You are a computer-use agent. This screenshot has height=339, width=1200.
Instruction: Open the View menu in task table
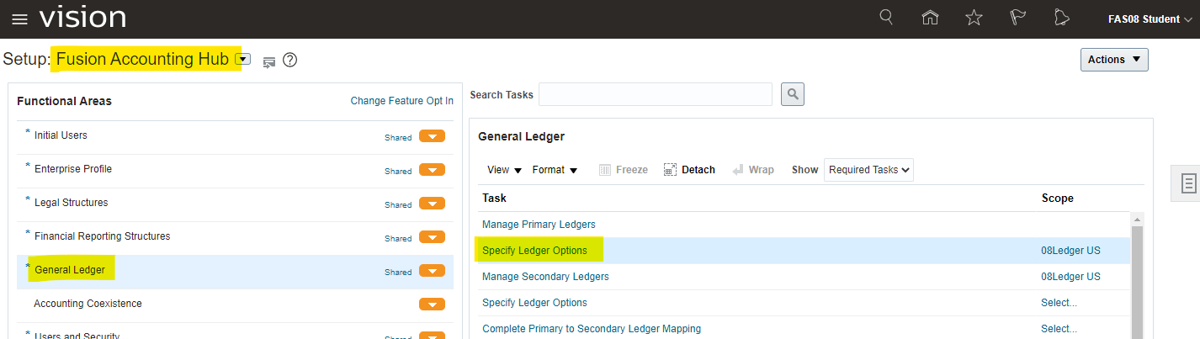[505, 170]
